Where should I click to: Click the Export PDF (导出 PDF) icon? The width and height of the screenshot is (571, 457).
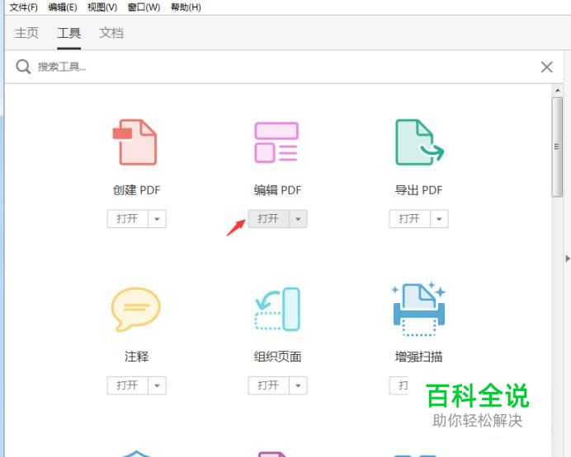419,142
